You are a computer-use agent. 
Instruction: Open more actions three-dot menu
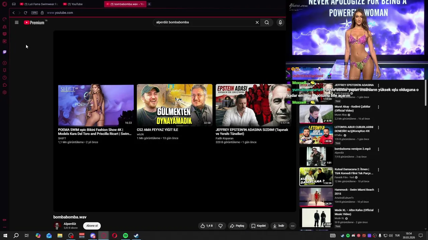293,226
